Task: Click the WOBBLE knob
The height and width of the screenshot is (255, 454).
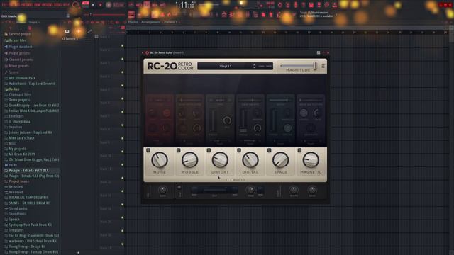Action: (189, 160)
